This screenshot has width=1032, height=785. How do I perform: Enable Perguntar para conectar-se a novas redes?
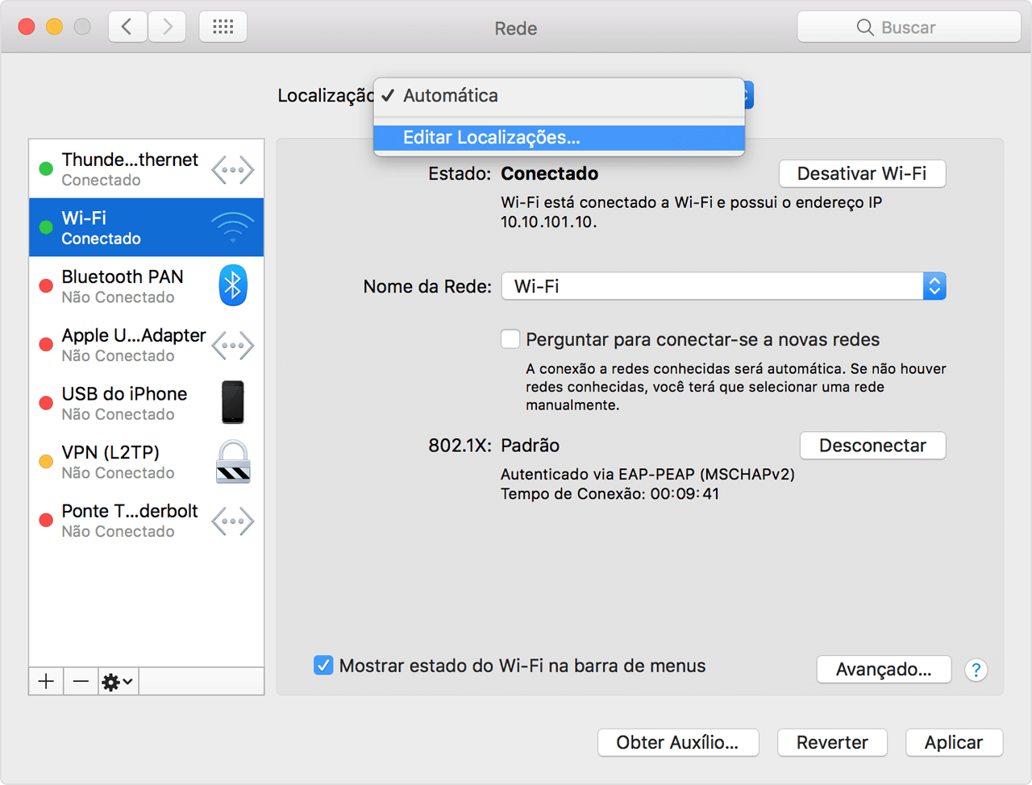coord(510,339)
